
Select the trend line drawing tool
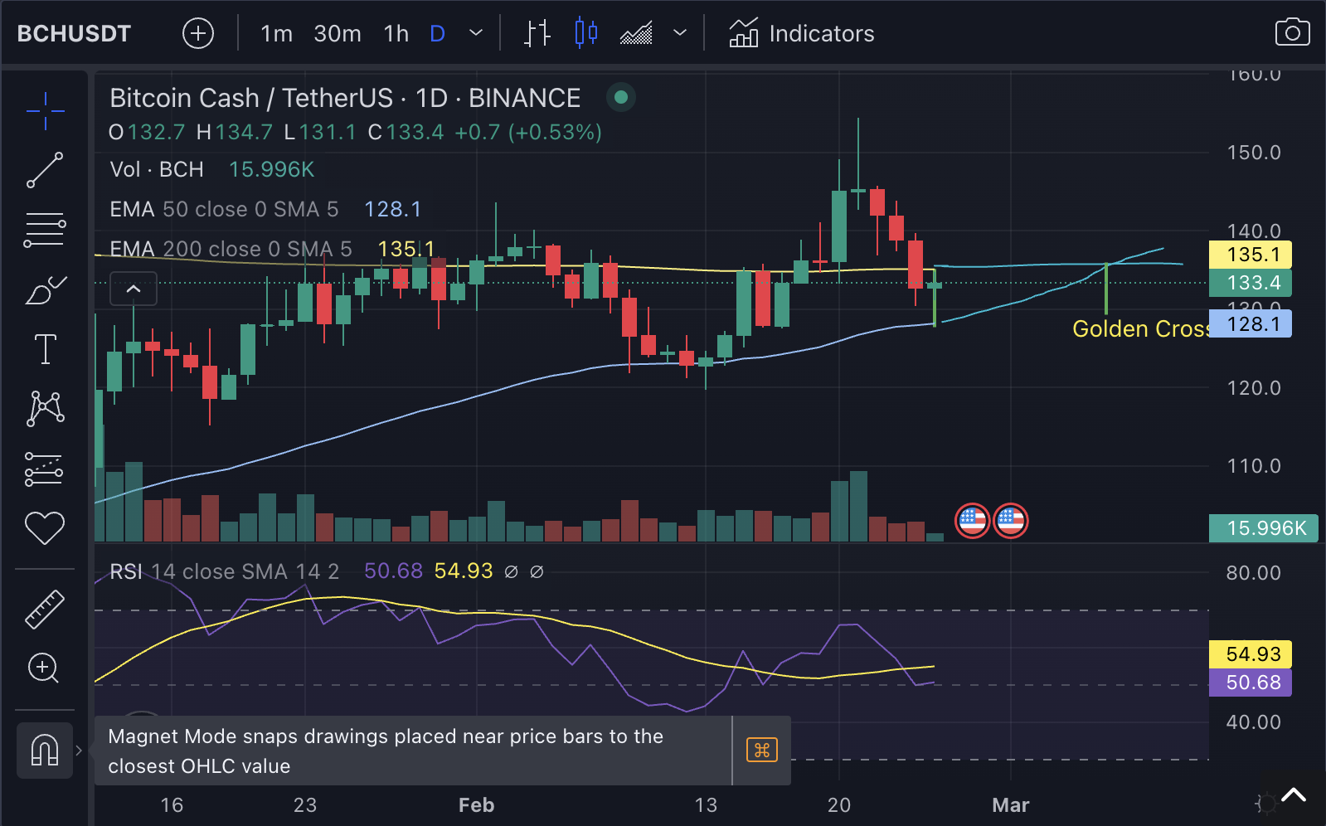(45, 170)
